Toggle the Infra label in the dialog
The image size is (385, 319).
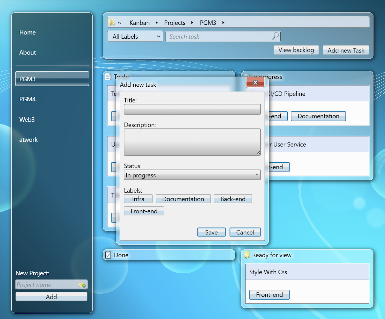tap(138, 199)
